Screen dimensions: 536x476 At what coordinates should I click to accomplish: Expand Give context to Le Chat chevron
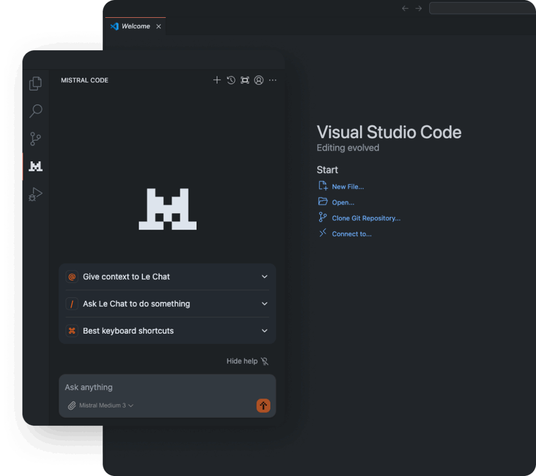pyautogui.click(x=264, y=276)
